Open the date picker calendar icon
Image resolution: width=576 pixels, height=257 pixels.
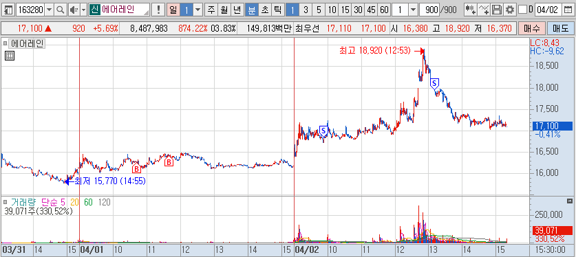(568, 10)
